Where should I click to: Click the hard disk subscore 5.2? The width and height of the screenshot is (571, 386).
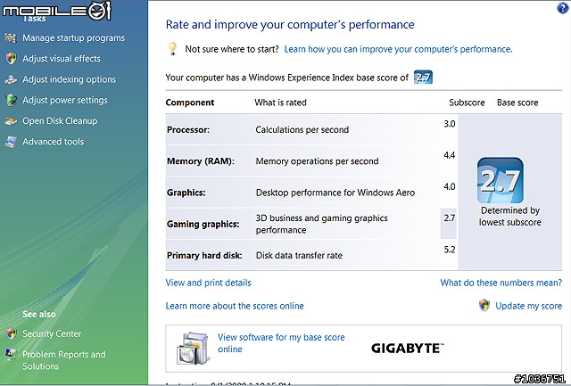[x=450, y=250]
